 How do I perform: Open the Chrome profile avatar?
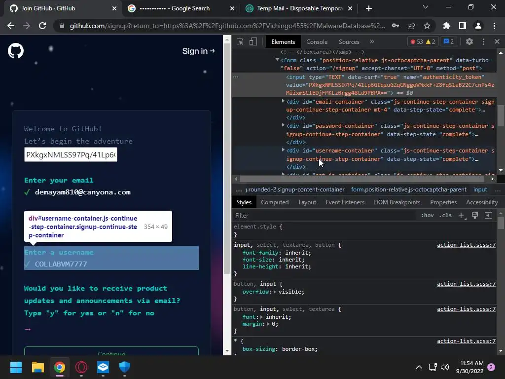[x=478, y=26]
